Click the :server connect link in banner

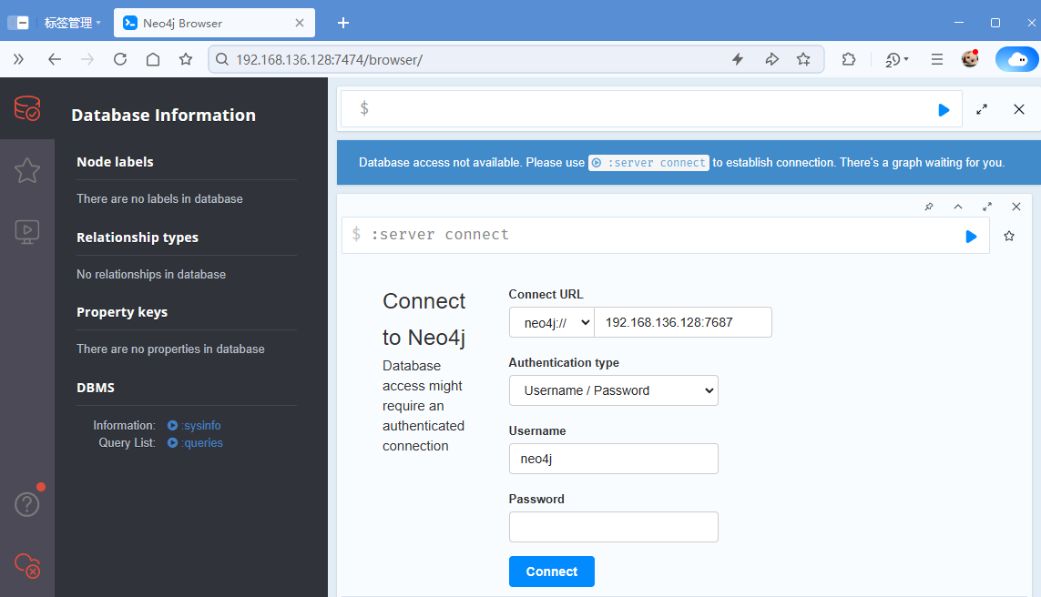pos(648,163)
